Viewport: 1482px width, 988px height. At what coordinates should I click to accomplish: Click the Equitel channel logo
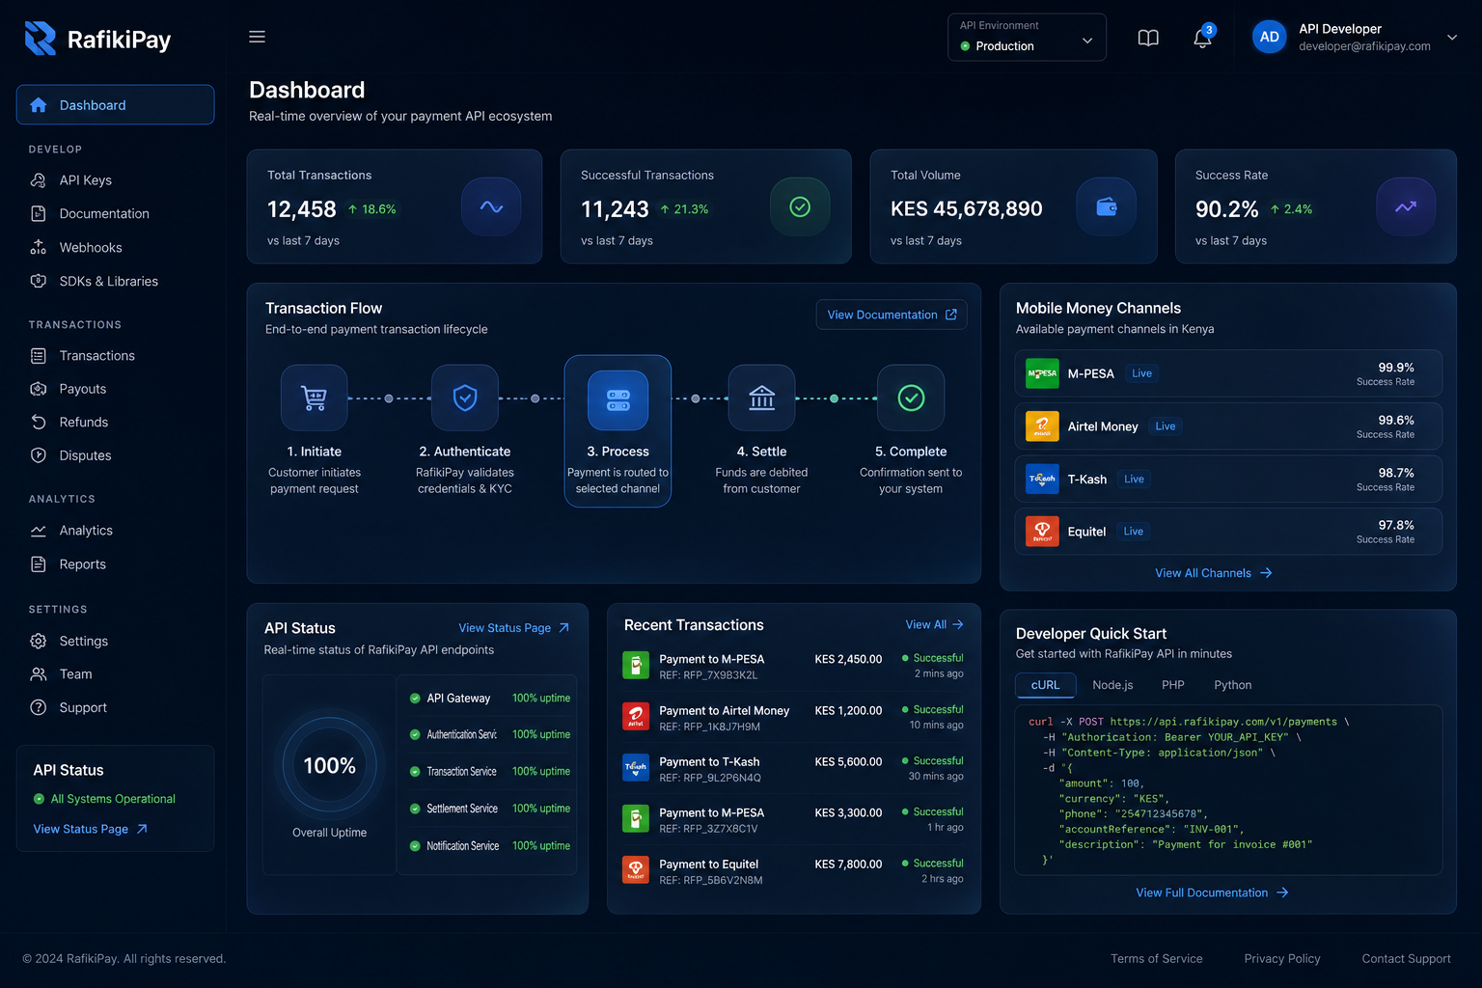point(1042,531)
